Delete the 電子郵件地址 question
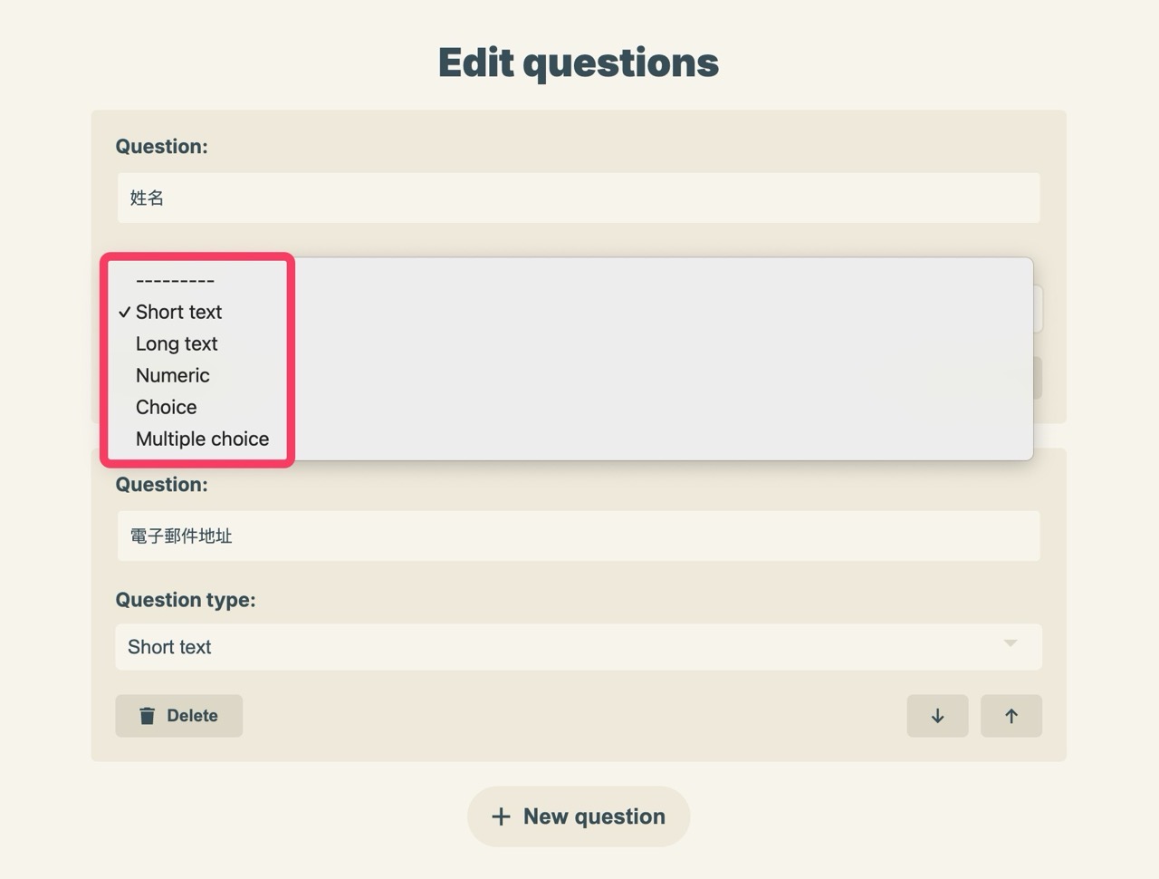This screenshot has width=1159, height=879. 179,716
